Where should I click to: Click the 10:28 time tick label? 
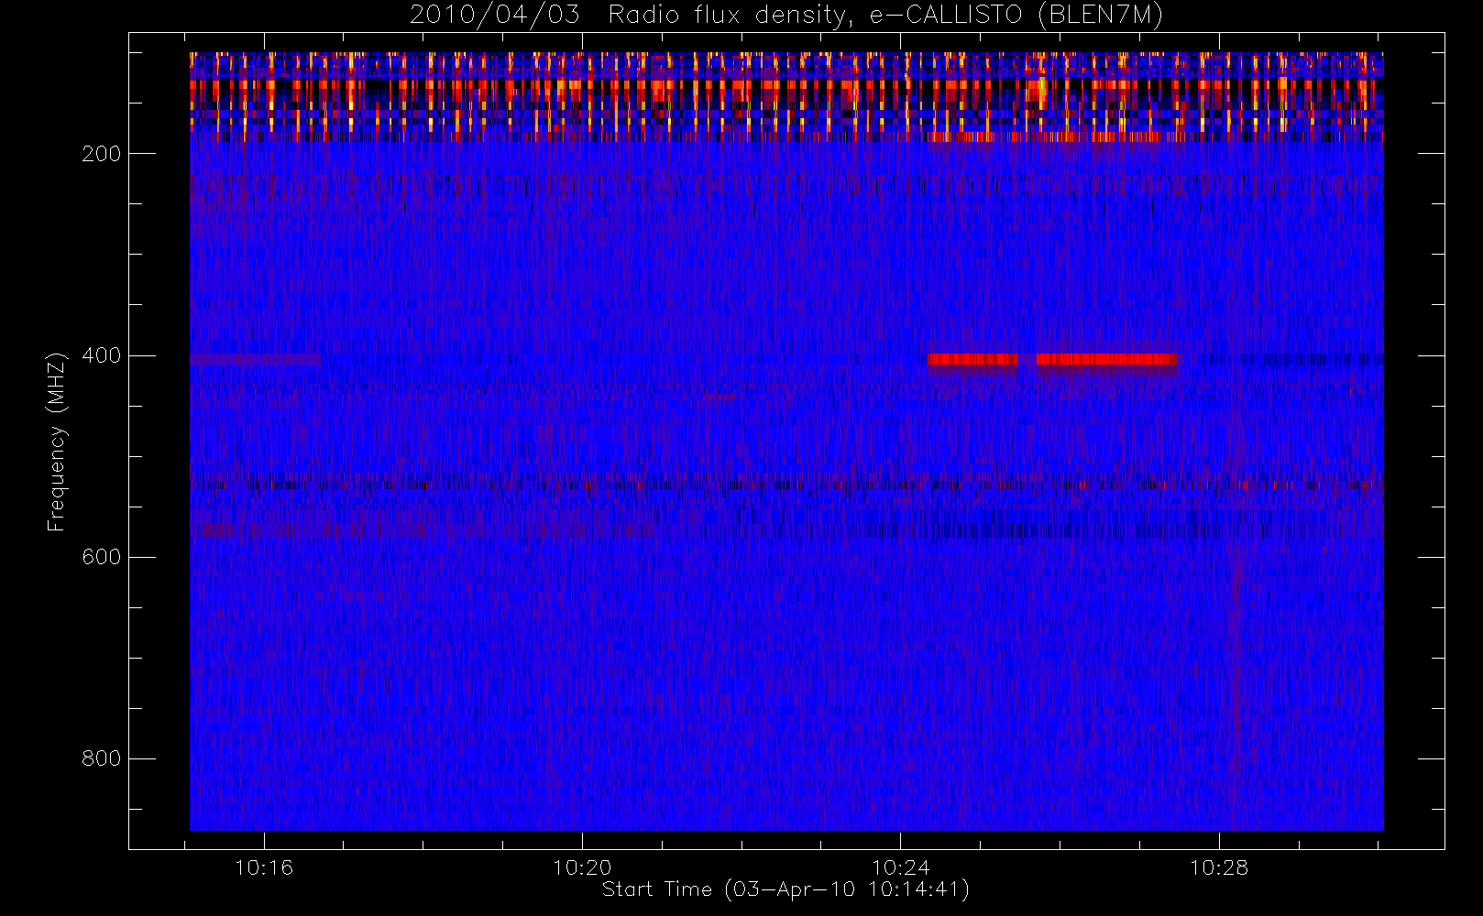click(1219, 867)
